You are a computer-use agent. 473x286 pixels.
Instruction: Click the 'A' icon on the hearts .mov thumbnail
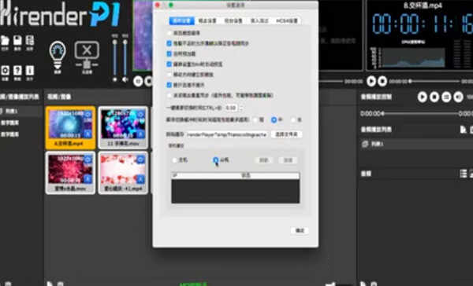coord(140,134)
